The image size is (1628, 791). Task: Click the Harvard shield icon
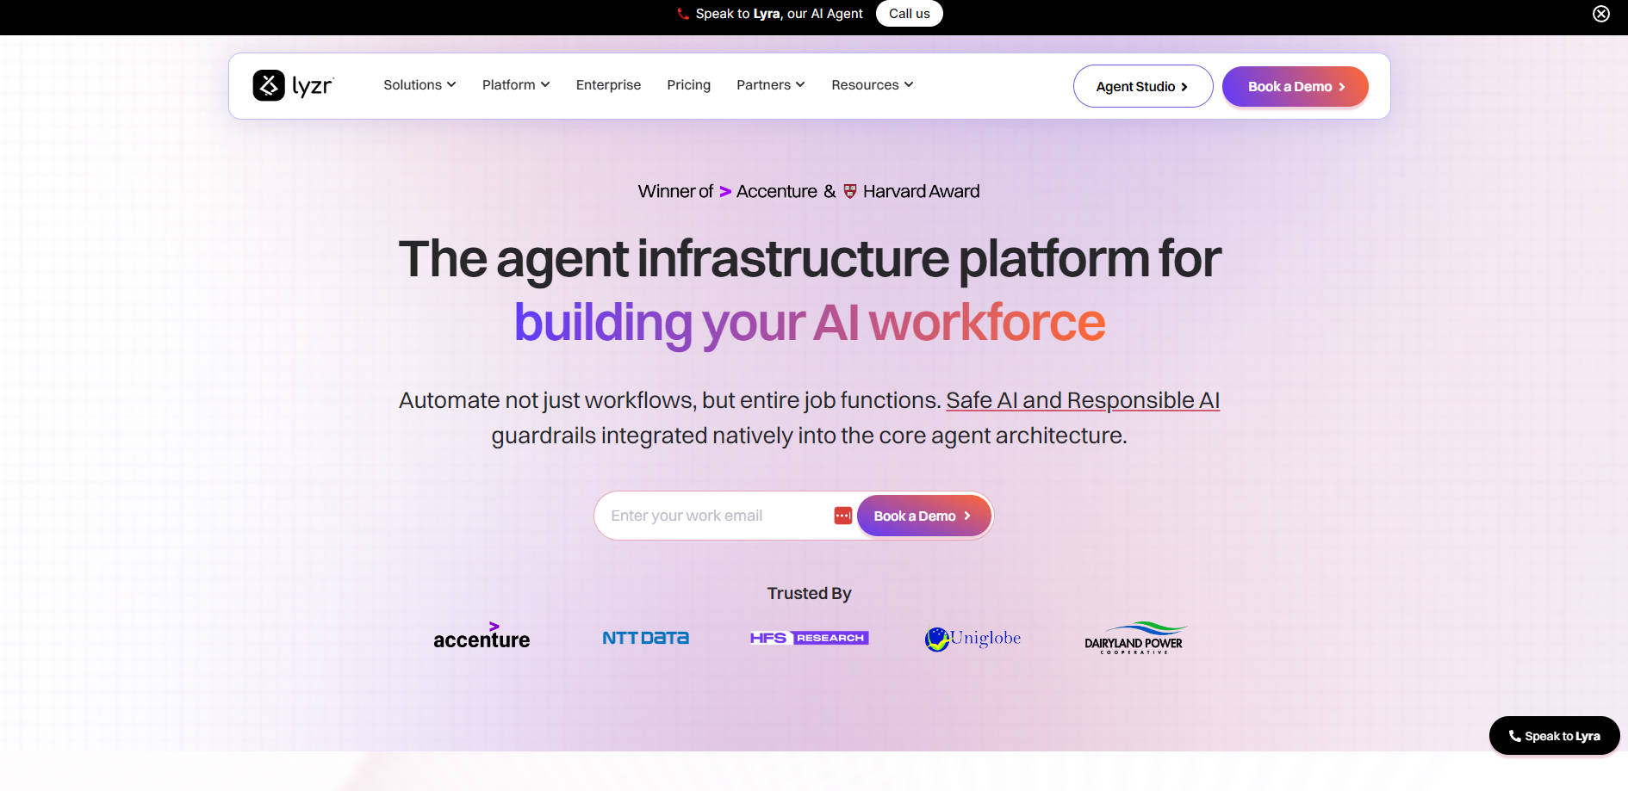pos(849,191)
